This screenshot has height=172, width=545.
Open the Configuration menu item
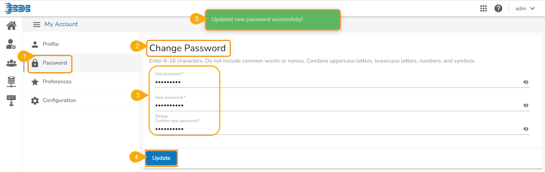coord(59,100)
